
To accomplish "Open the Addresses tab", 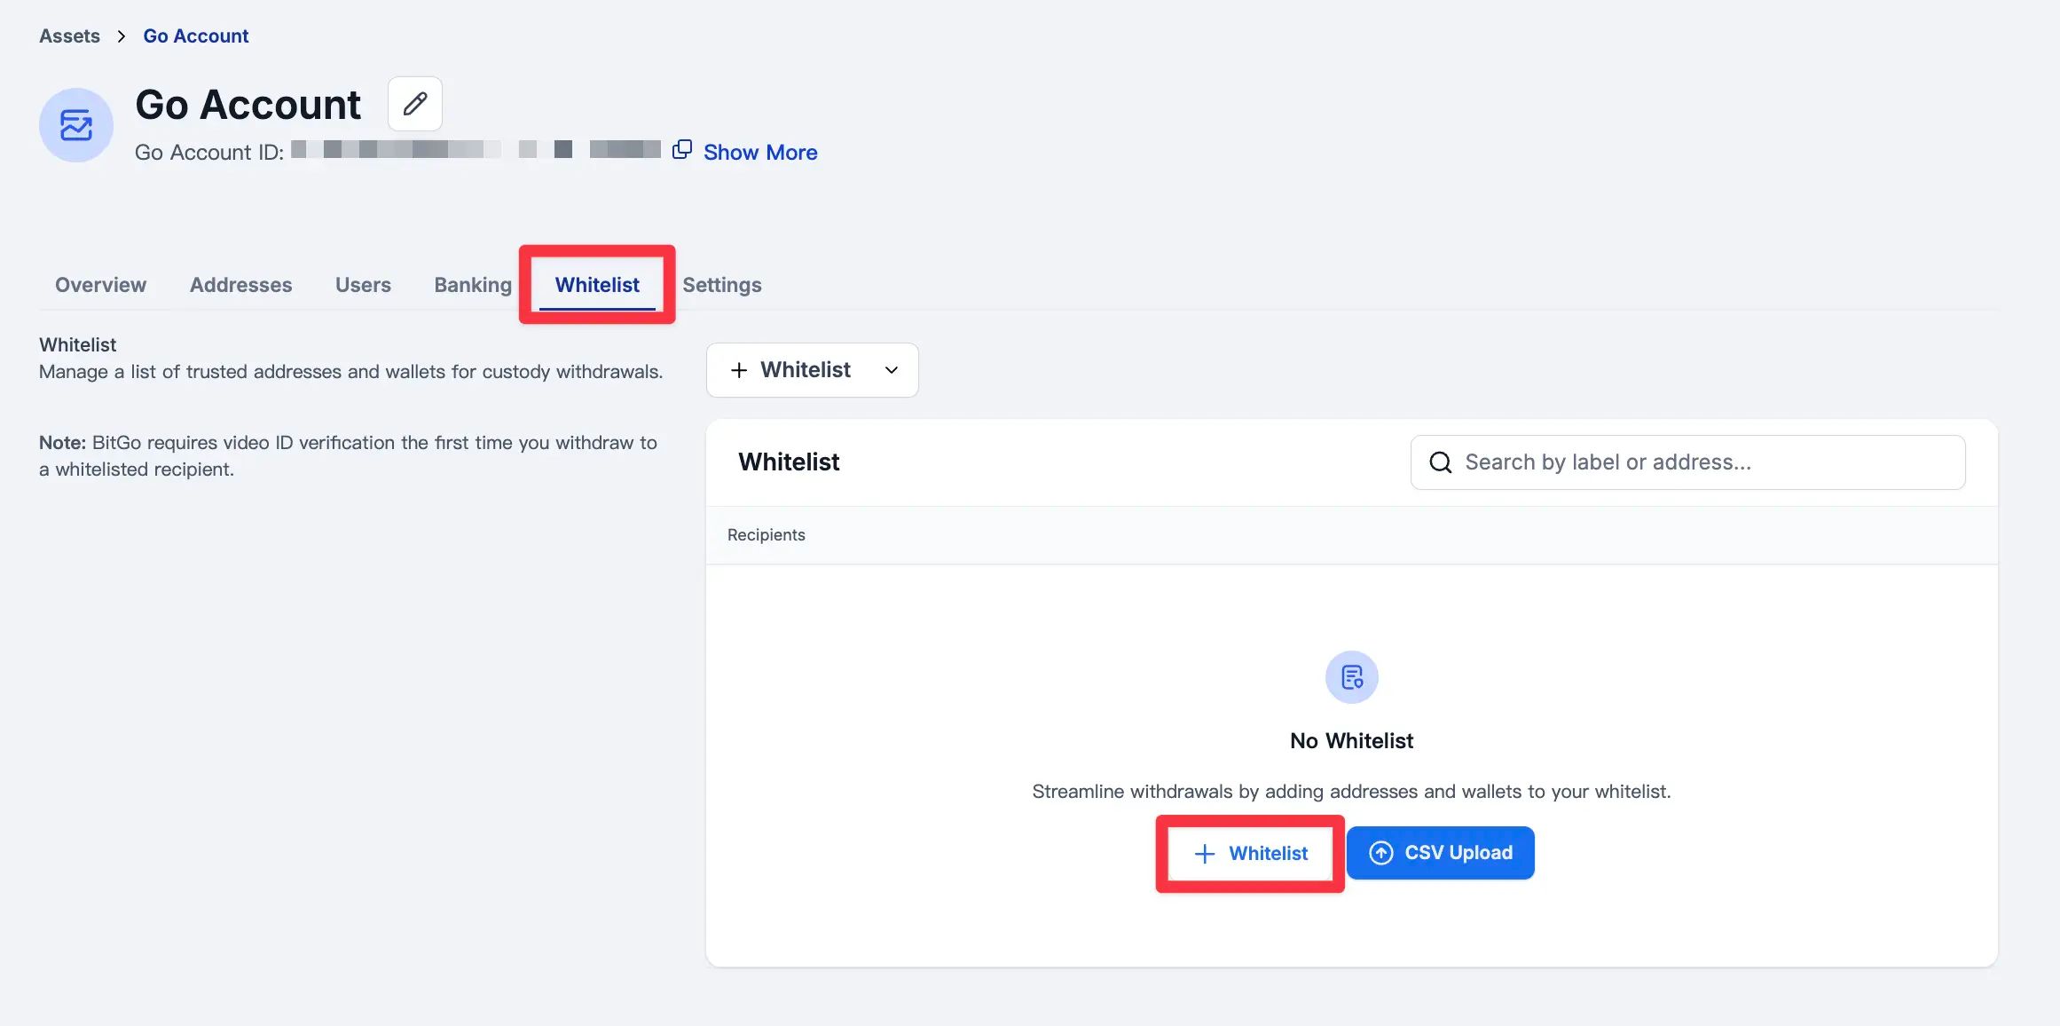I will tap(240, 285).
